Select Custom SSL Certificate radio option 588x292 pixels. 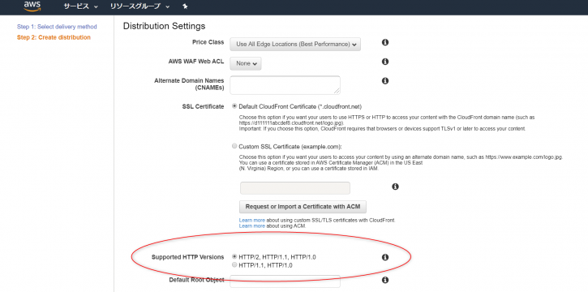[234, 146]
